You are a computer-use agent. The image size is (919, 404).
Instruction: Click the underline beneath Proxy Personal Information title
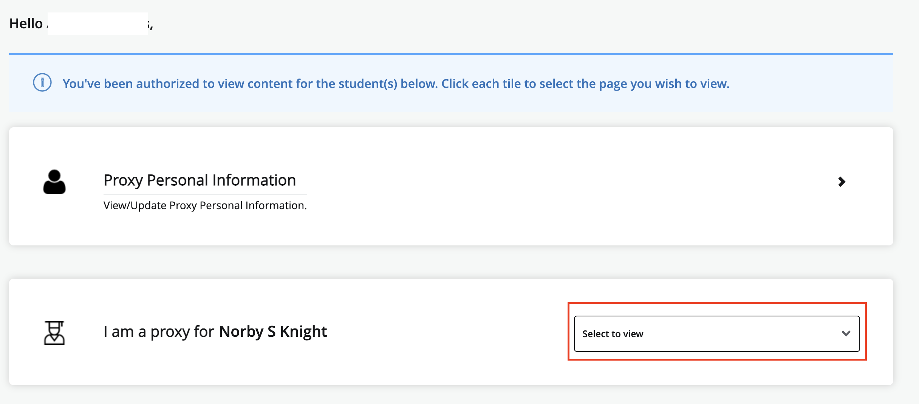[x=205, y=194]
